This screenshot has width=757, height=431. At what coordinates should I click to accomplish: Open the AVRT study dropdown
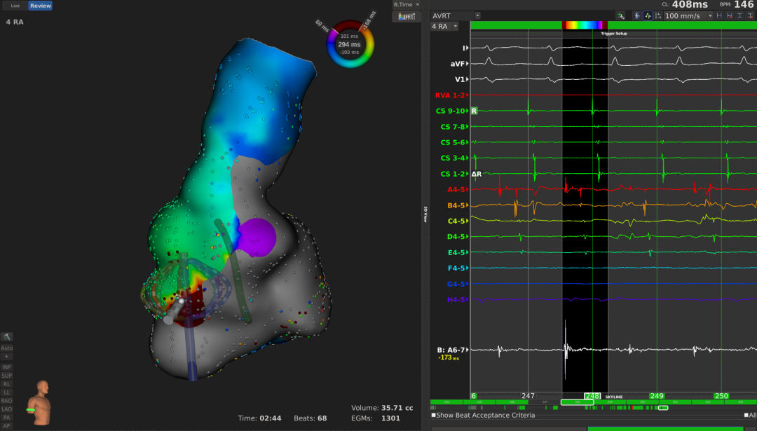477,15
